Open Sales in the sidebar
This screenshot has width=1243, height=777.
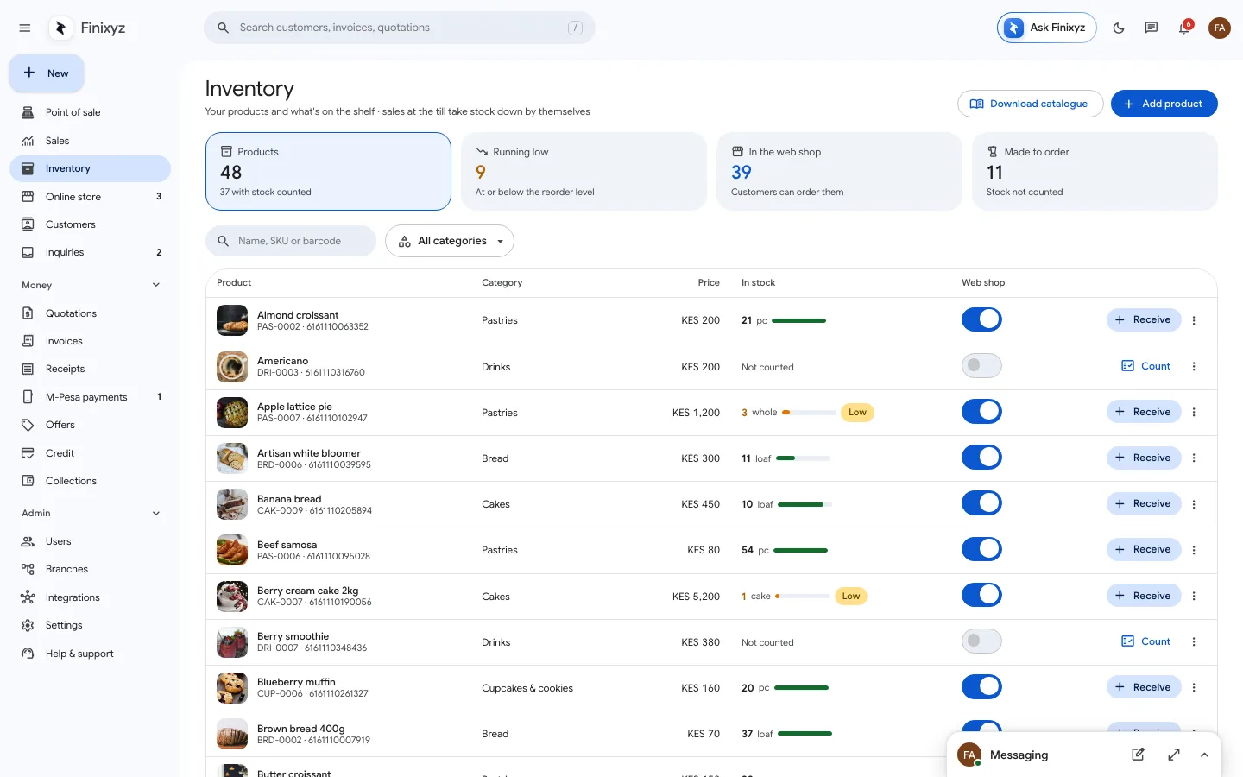[90, 141]
